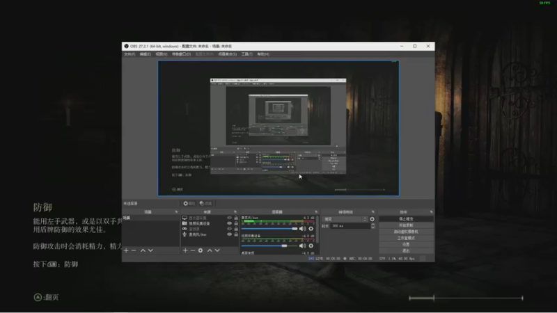Open source properties gear in the Sources toolbar
The image size is (557, 313).
(201, 250)
